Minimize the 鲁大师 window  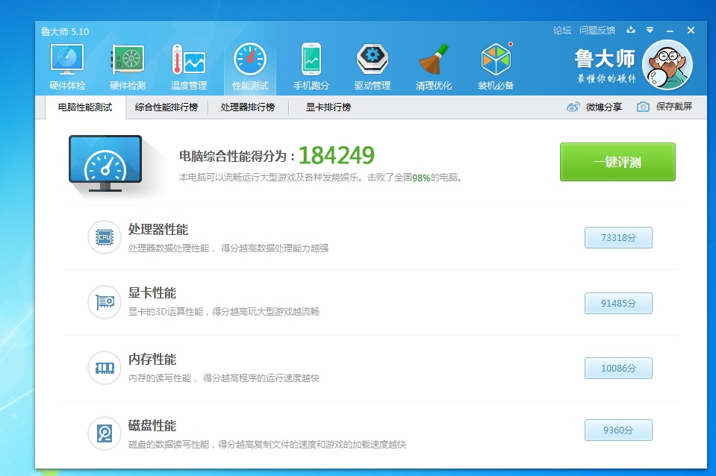670,31
